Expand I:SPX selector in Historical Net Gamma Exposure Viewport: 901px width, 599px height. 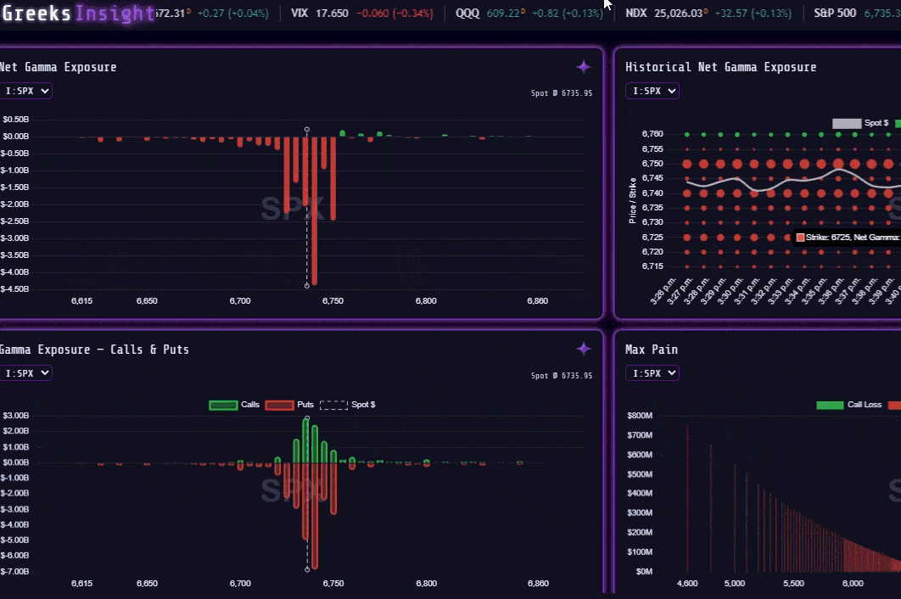(652, 91)
